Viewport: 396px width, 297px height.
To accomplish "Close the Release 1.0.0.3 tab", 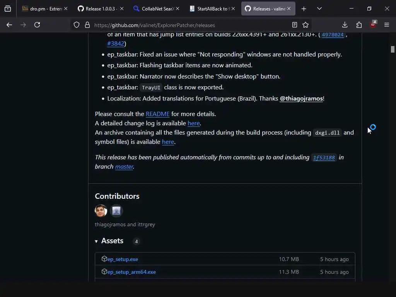I will (x=122, y=9).
